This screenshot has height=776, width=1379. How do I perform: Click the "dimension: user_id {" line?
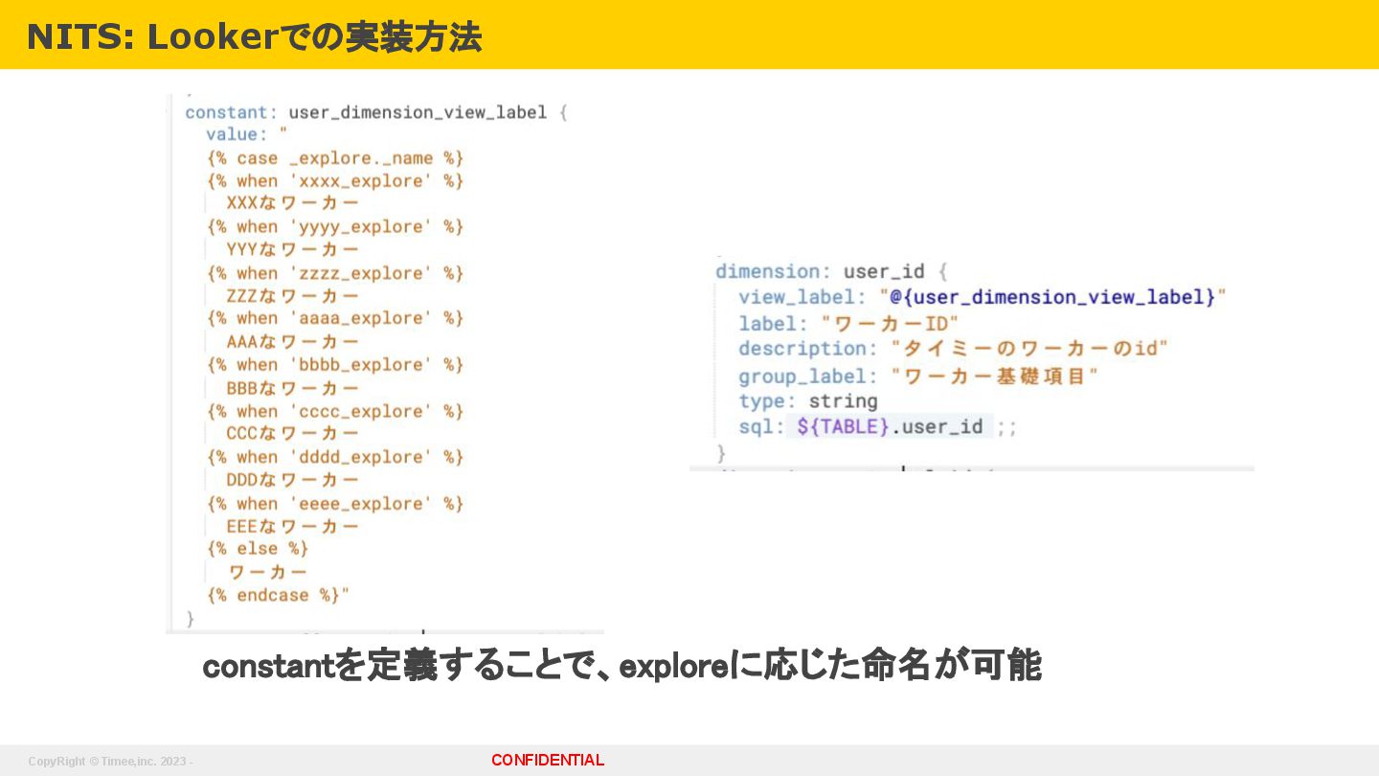click(831, 271)
